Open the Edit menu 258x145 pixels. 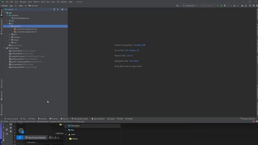[12, 2]
